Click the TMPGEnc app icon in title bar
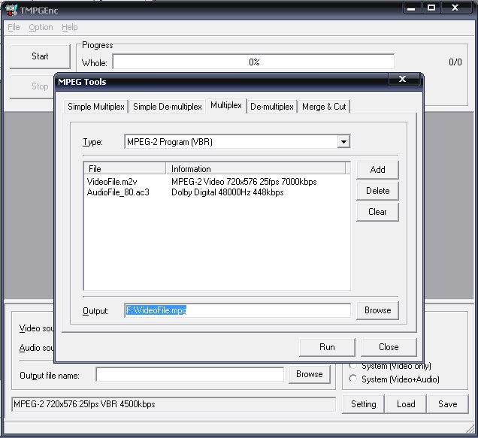Screen dimensions: 478x438 (x=11, y=10)
